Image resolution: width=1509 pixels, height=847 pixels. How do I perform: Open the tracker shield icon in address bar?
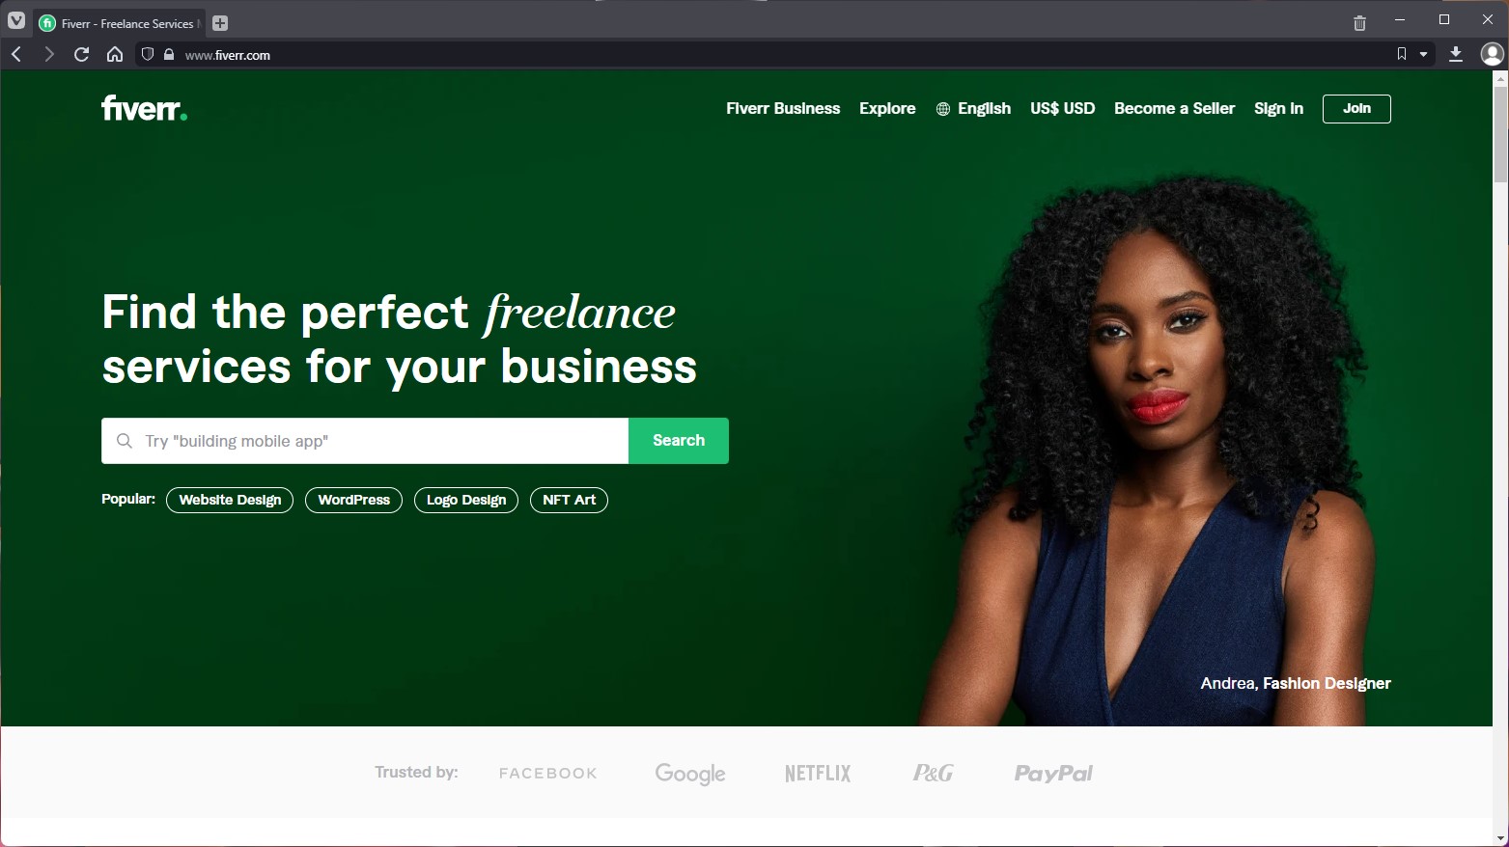[x=148, y=54]
